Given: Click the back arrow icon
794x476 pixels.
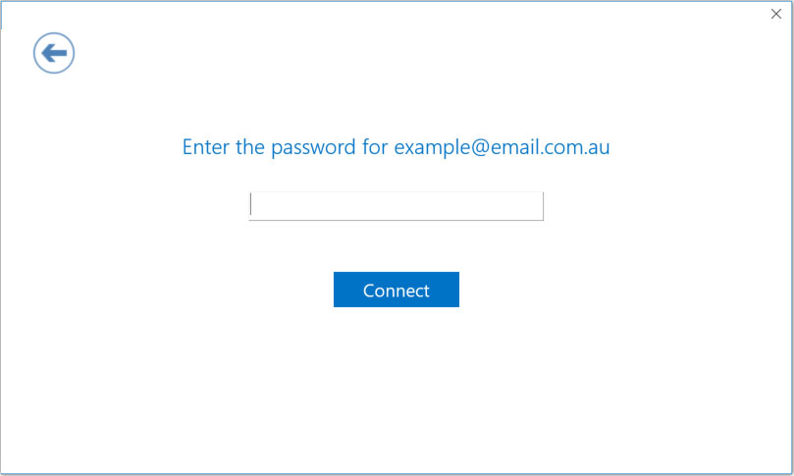Looking at the screenshot, I should (x=54, y=53).
